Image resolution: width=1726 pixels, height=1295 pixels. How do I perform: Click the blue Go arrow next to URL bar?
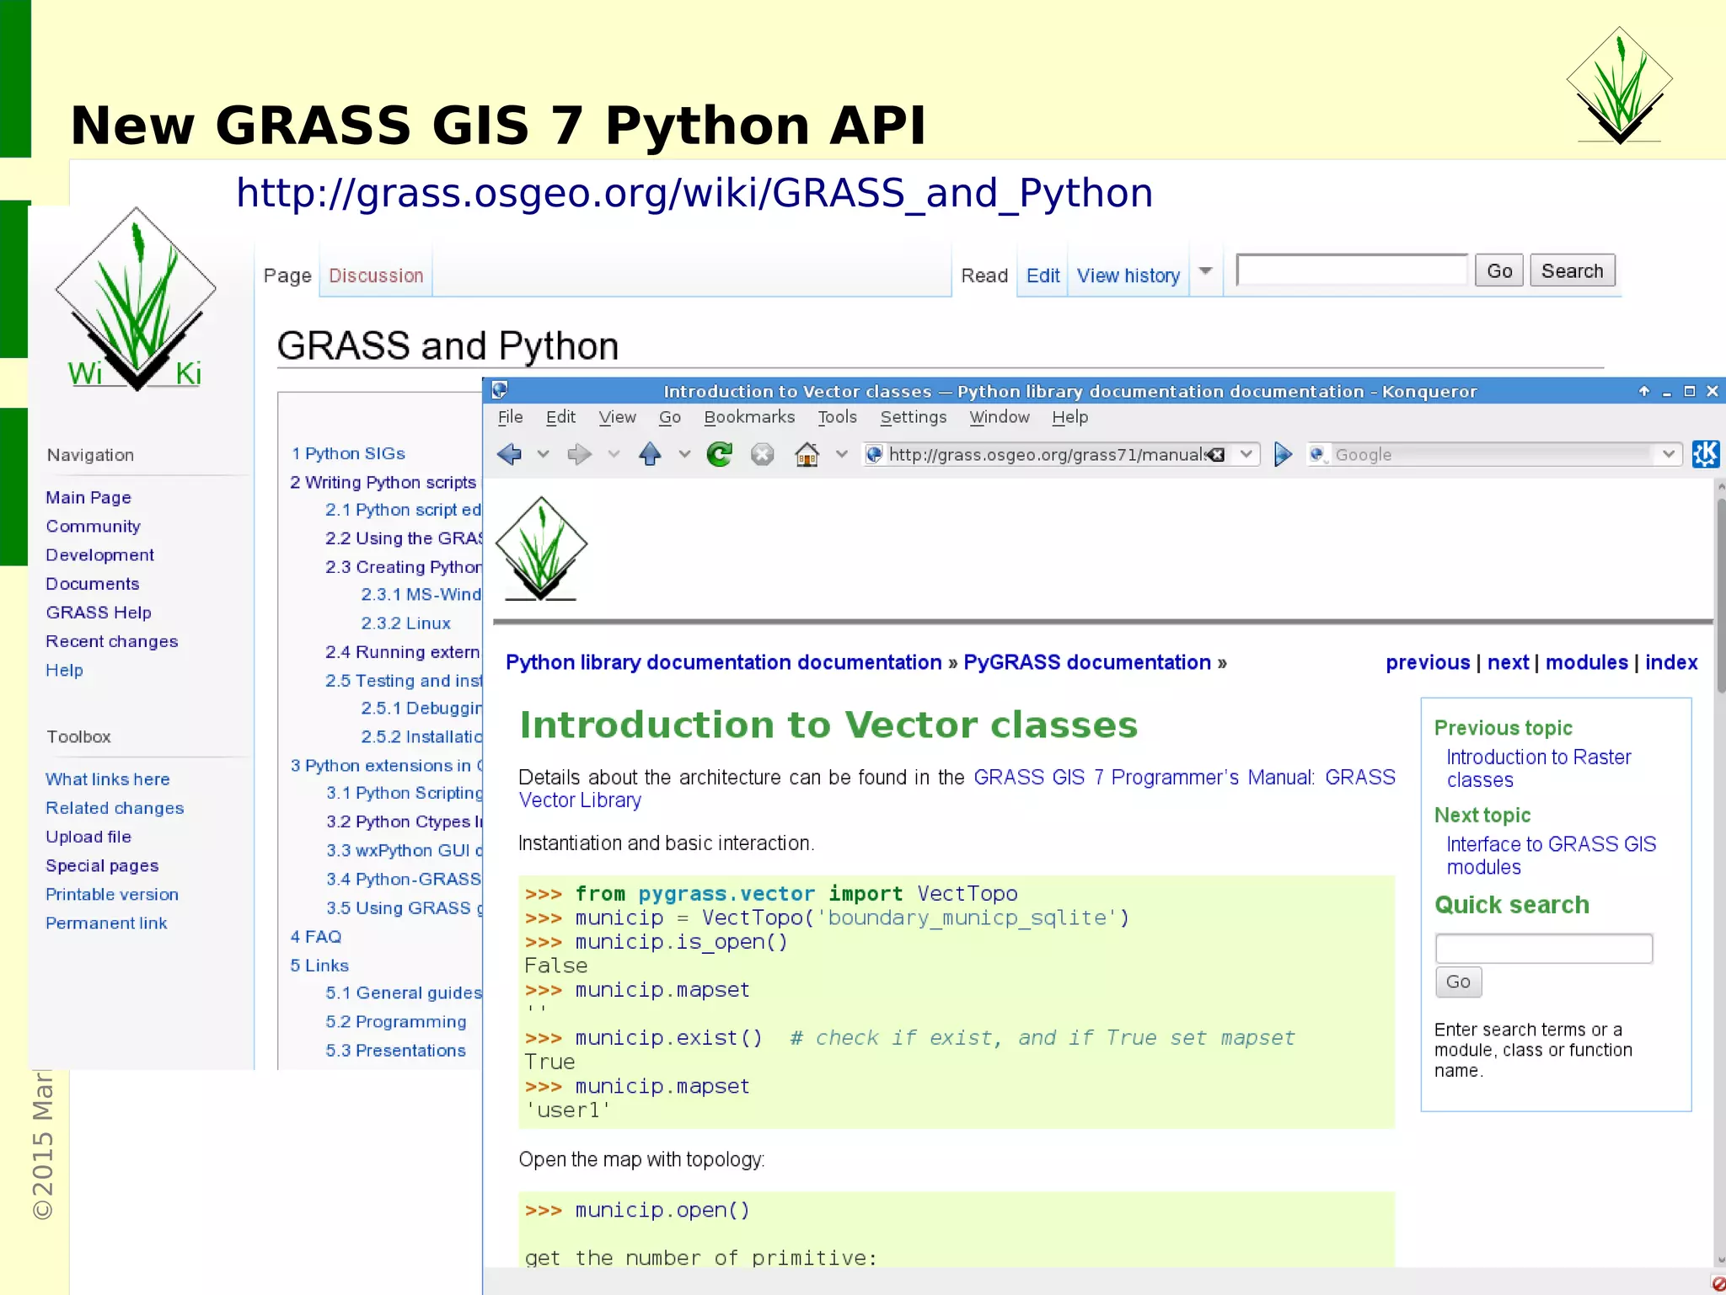(1283, 455)
